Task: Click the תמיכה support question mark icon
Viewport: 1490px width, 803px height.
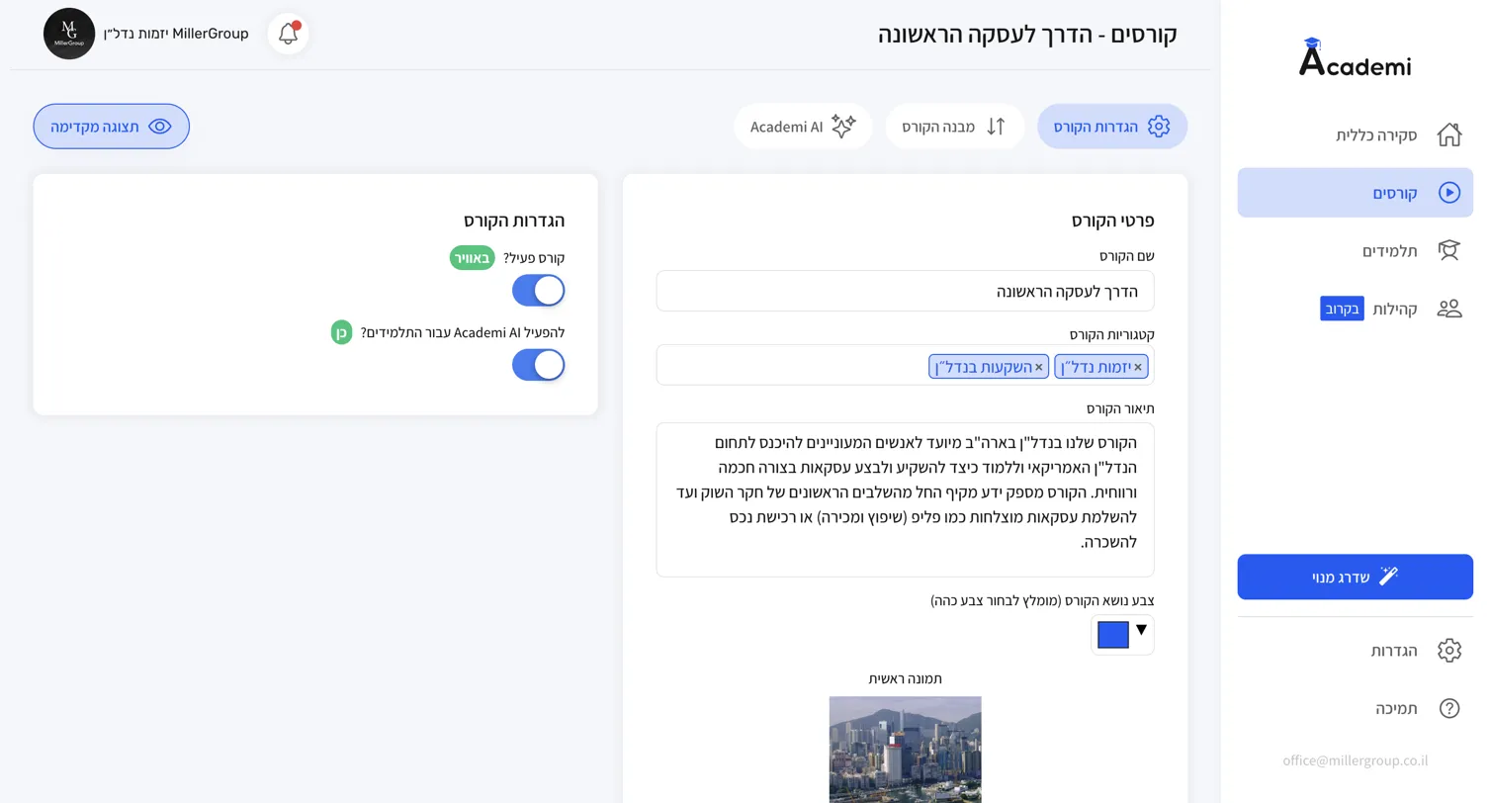Action: point(1449,708)
